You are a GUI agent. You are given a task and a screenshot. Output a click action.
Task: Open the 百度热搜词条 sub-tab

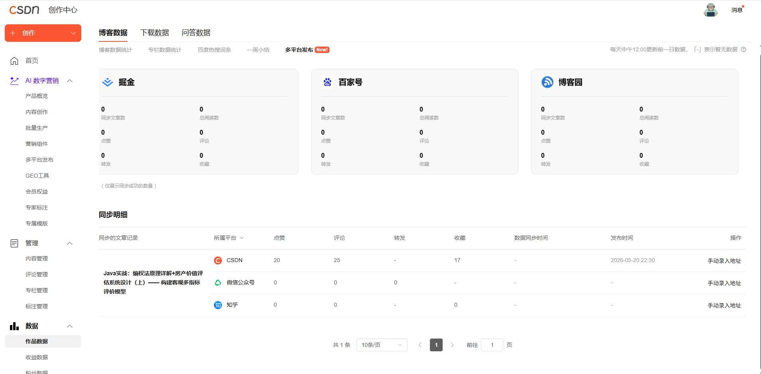[x=214, y=50]
